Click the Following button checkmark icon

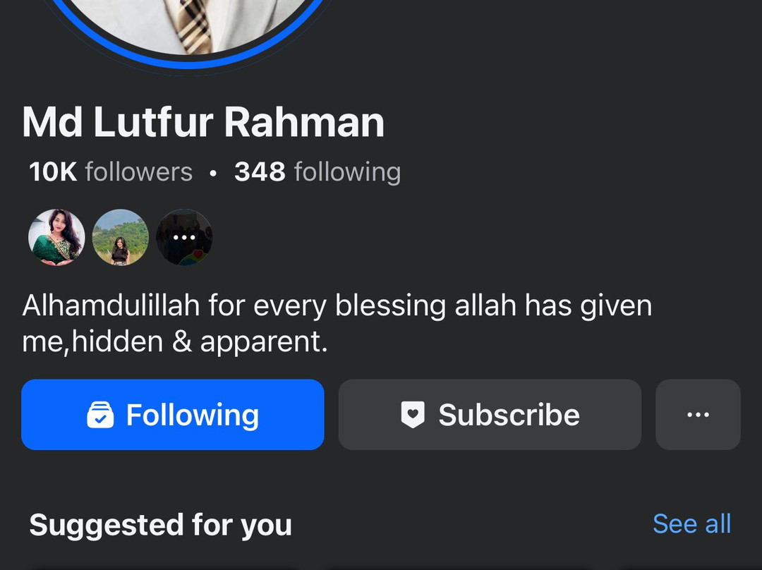tap(100, 415)
